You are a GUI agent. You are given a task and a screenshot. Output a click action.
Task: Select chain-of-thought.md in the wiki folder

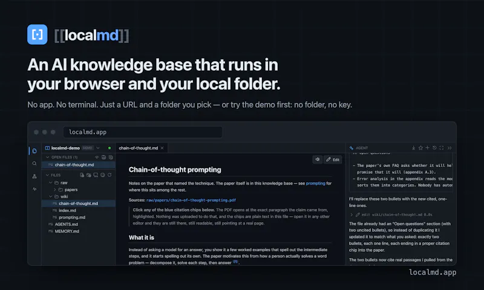pos(79,203)
